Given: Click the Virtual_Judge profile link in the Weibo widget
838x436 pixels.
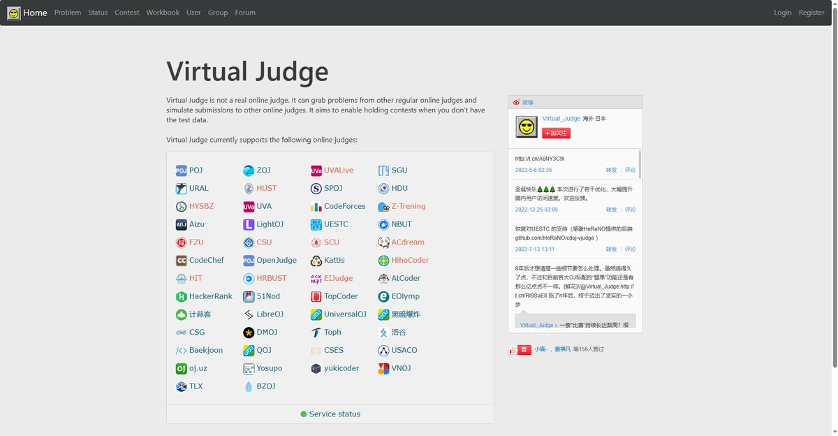Looking at the screenshot, I should coord(561,118).
